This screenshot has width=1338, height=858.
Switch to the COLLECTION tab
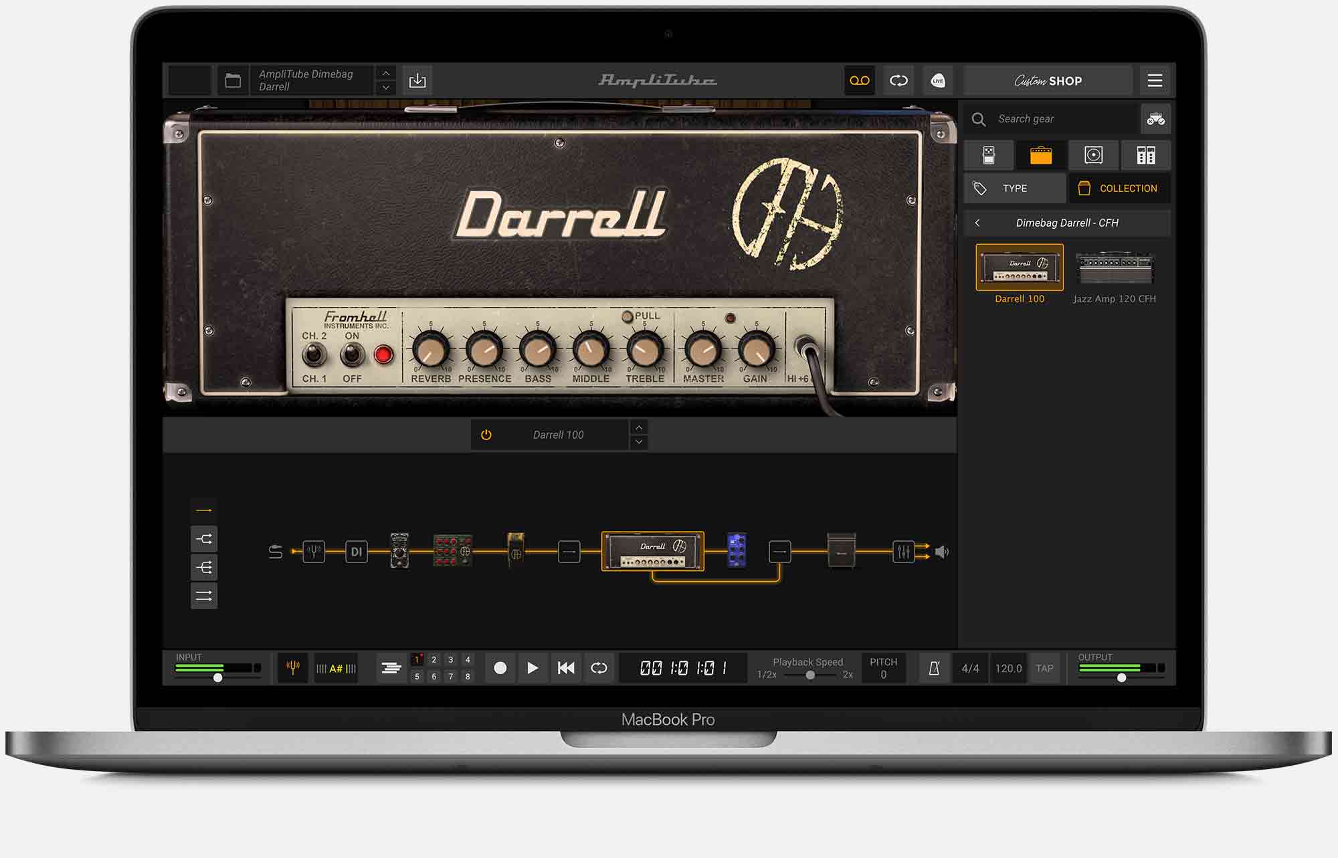[x=1120, y=188]
